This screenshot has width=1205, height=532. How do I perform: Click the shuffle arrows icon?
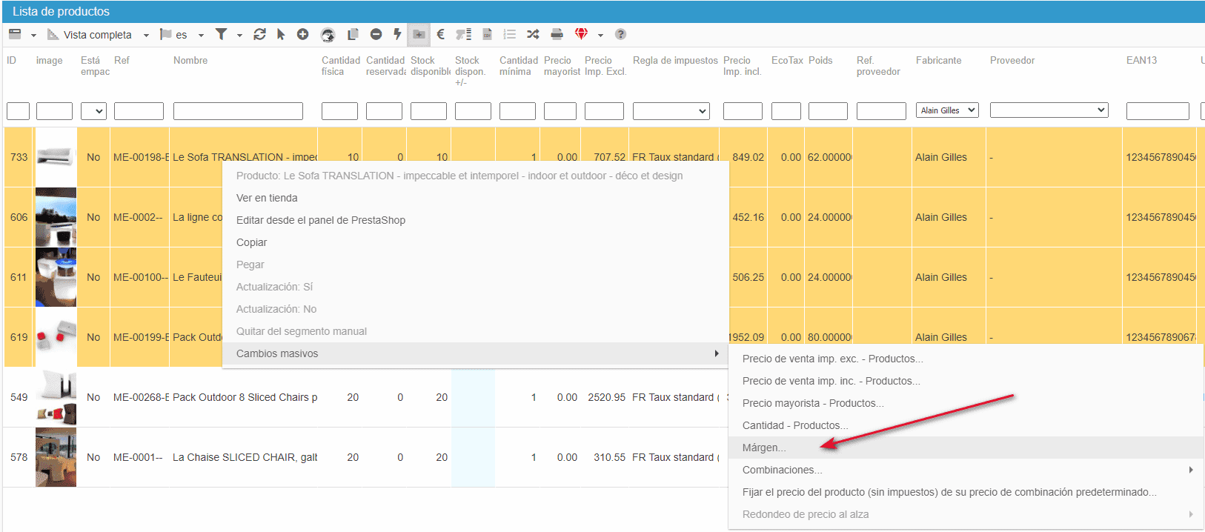(x=533, y=34)
